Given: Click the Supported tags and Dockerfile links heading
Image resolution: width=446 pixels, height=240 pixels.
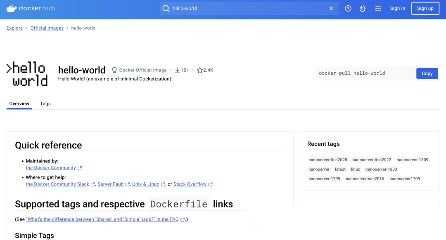Looking at the screenshot, I should (x=124, y=204).
